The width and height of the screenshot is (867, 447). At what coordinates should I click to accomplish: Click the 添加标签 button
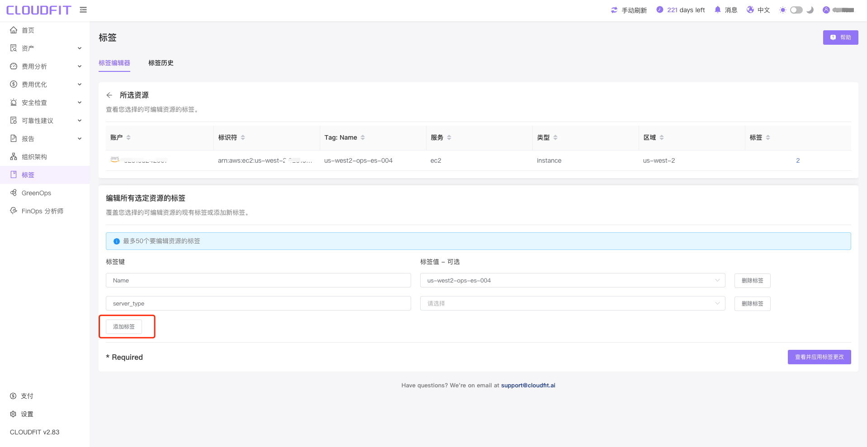click(124, 326)
